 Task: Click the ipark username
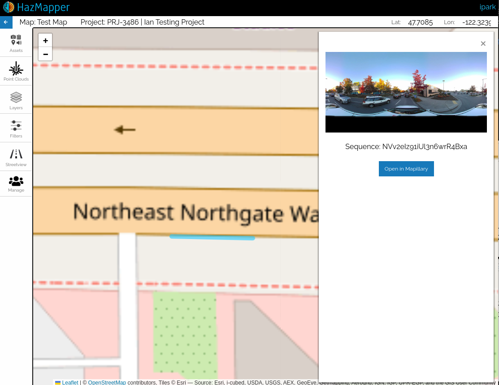point(487,7)
